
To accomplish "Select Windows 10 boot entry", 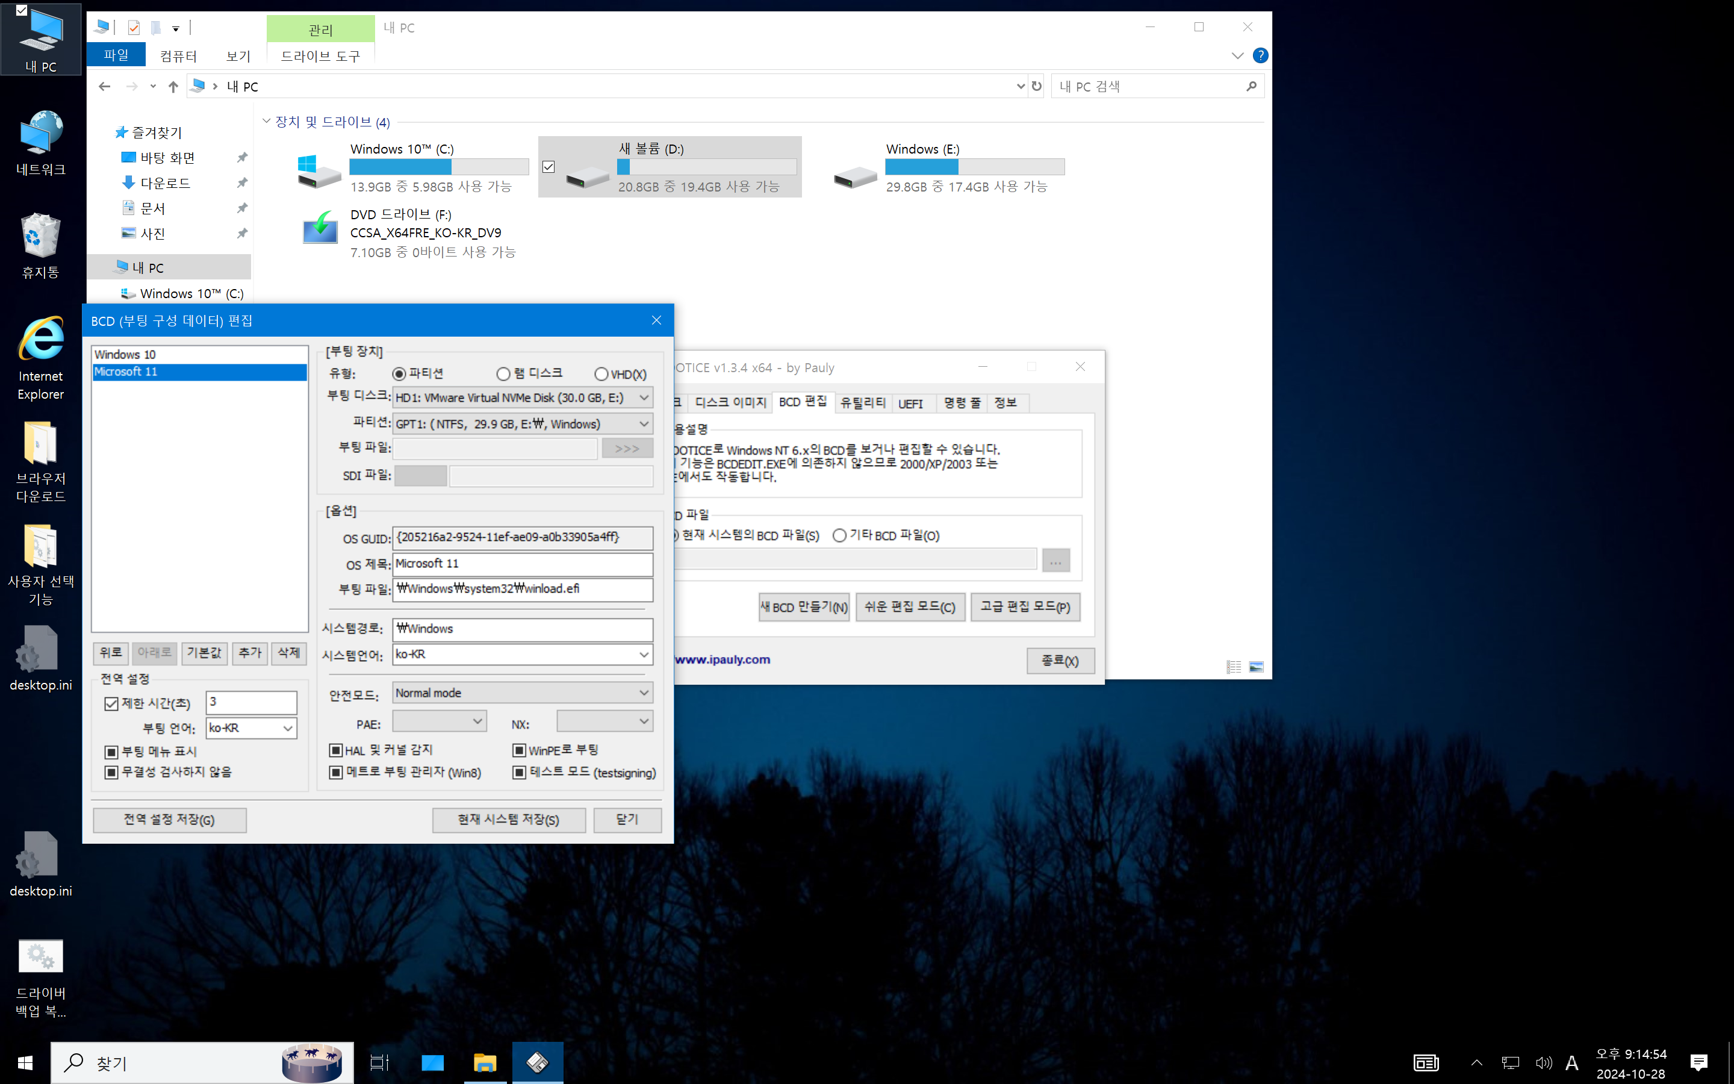I will [x=199, y=355].
